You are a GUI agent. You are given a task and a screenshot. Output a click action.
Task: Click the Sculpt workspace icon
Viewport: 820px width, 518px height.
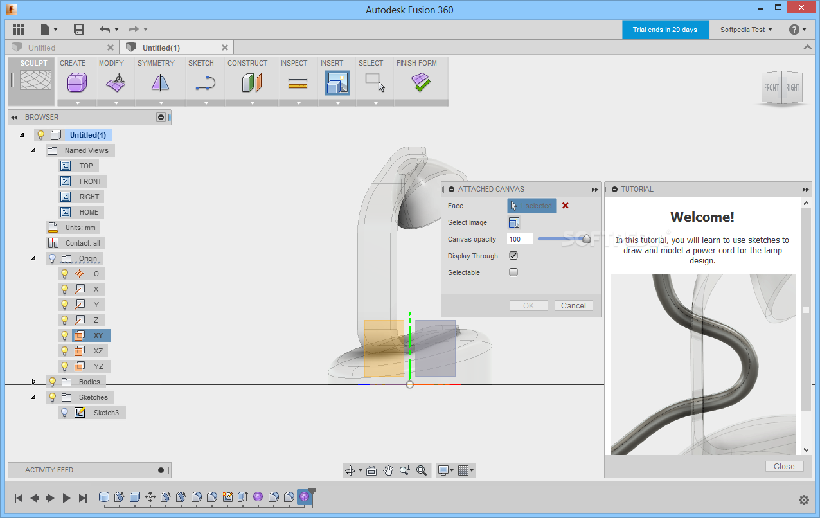tap(35, 80)
